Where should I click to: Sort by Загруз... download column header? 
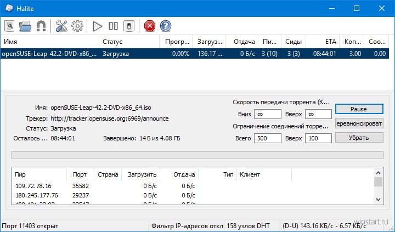click(209, 42)
